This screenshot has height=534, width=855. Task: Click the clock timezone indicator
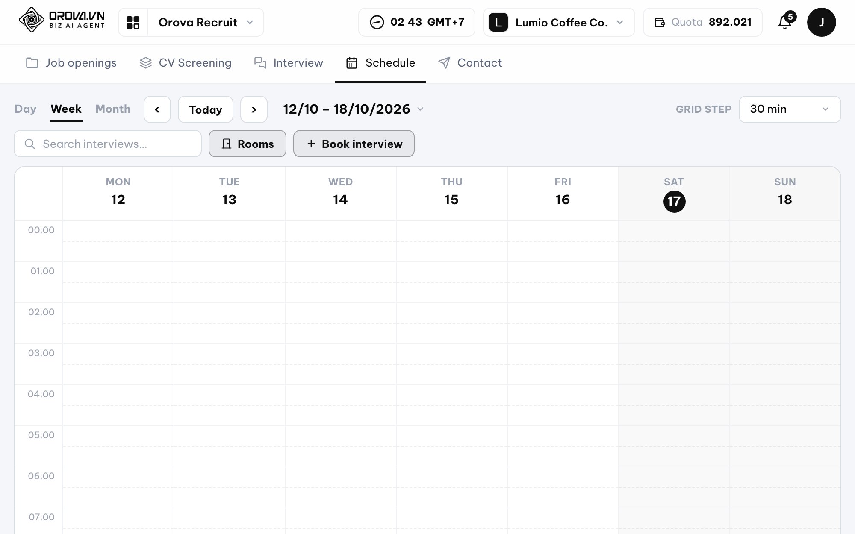coord(416,22)
